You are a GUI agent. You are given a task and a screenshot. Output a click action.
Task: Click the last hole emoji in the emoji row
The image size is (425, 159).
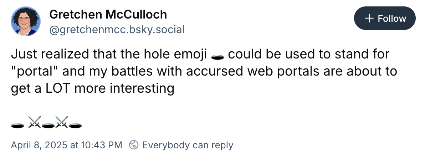(x=76, y=125)
